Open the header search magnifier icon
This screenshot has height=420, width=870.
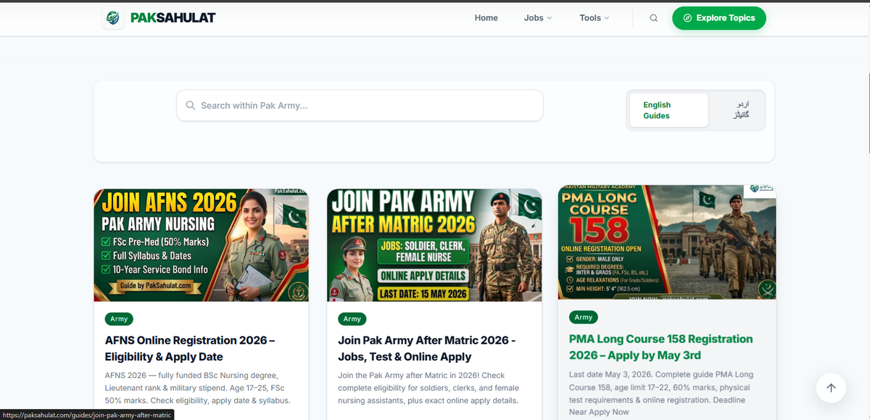(x=653, y=18)
